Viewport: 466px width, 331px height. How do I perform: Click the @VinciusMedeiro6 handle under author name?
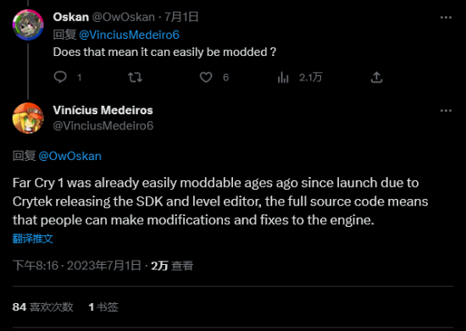pos(103,125)
